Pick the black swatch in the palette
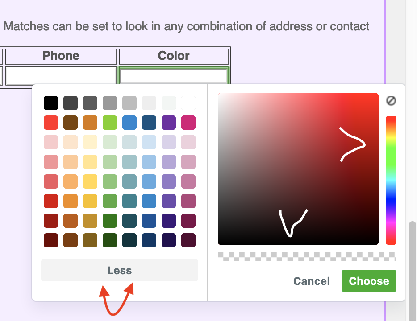 pyautogui.click(x=51, y=103)
